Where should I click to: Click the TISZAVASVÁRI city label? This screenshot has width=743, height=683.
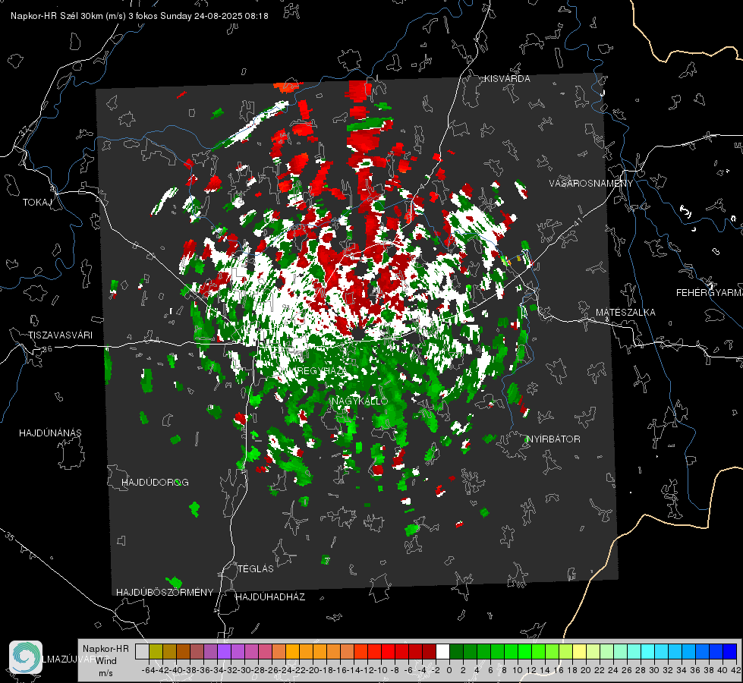60,335
